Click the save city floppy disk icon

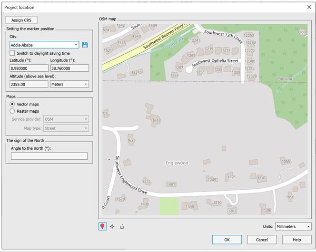click(85, 45)
